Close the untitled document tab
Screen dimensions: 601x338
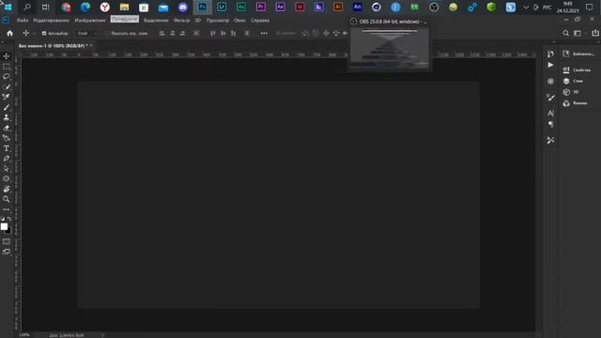pyautogui.click(x=91, y=45)
